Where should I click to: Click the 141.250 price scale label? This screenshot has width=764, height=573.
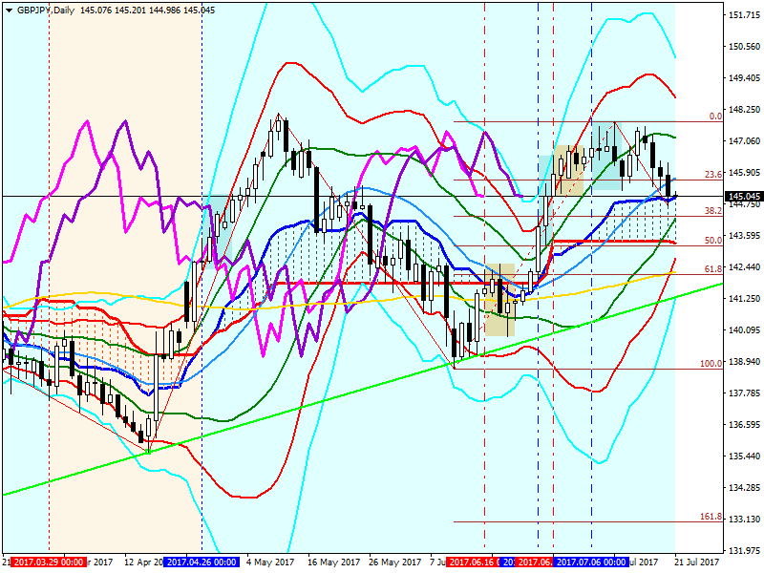744,298
